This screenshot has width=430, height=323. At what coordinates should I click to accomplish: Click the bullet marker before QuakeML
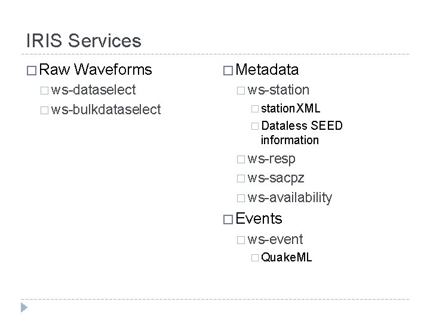[254, 258]
